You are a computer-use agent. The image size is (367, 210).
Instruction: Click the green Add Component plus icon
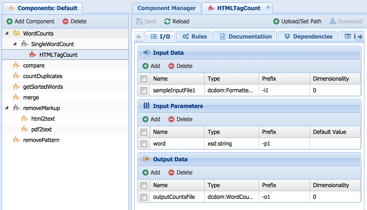pos(9,22)
